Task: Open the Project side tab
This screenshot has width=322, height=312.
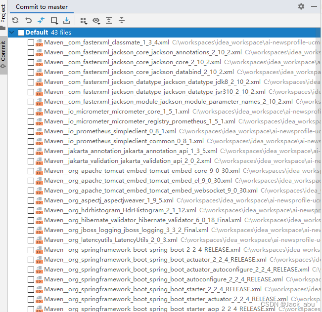Action: pos(3,16)
